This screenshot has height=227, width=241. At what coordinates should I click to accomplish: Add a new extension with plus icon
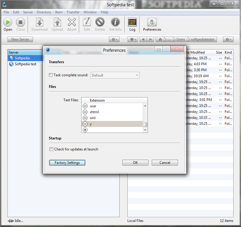coord(85,130)
